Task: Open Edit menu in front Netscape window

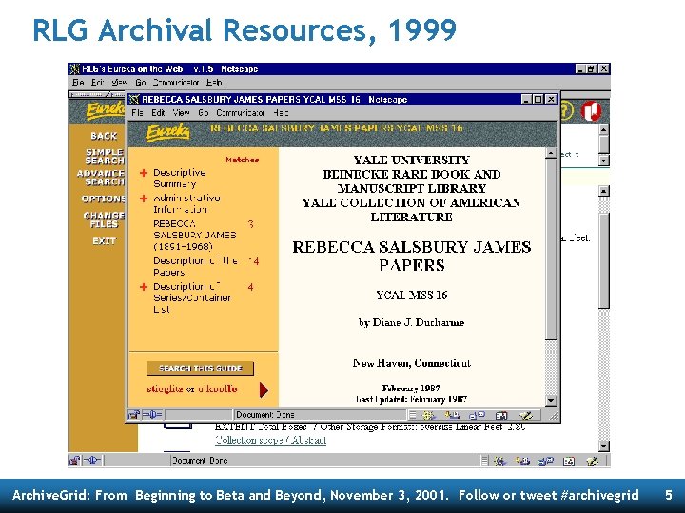Action: pyautogui.click(x=158, y=112)
